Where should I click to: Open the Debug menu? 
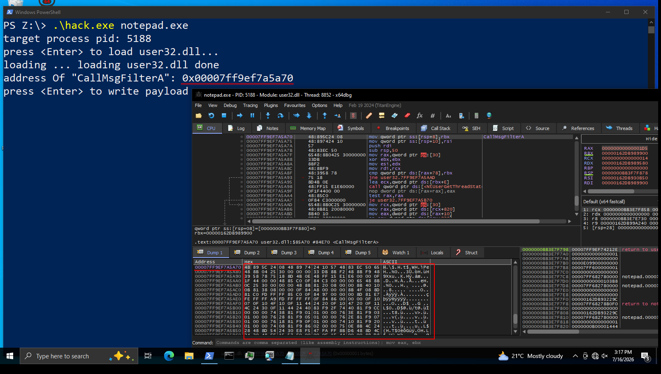[x=230, y=105]
